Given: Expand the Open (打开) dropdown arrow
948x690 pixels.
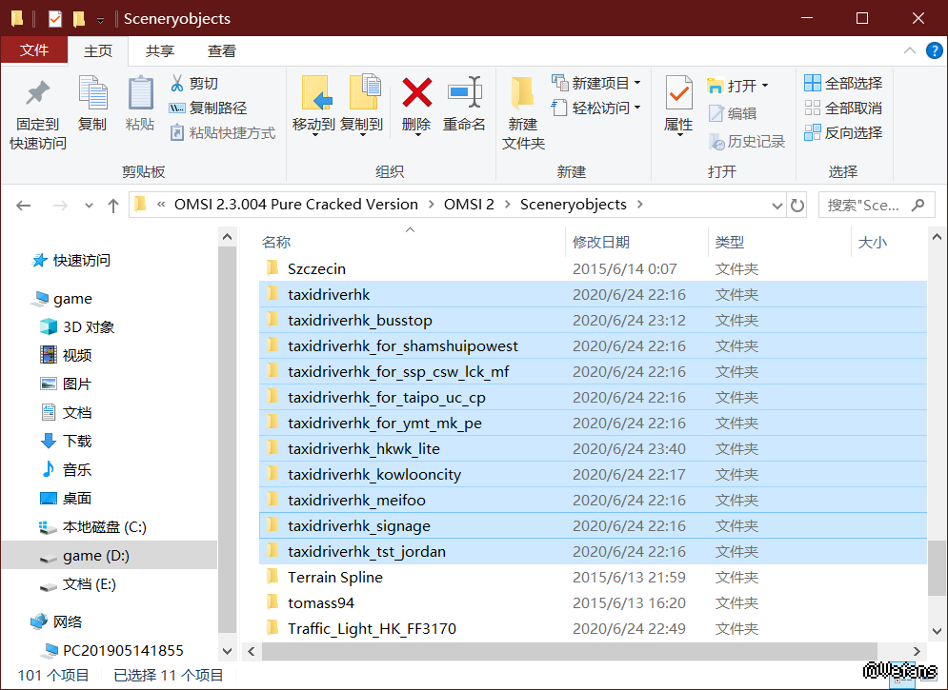Looking at the screenshot, I should pyautogui.click(x=764, y=86).
